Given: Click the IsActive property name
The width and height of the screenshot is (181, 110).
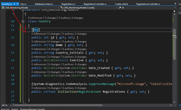Looking at the screenshot, I should pos(77,60).
